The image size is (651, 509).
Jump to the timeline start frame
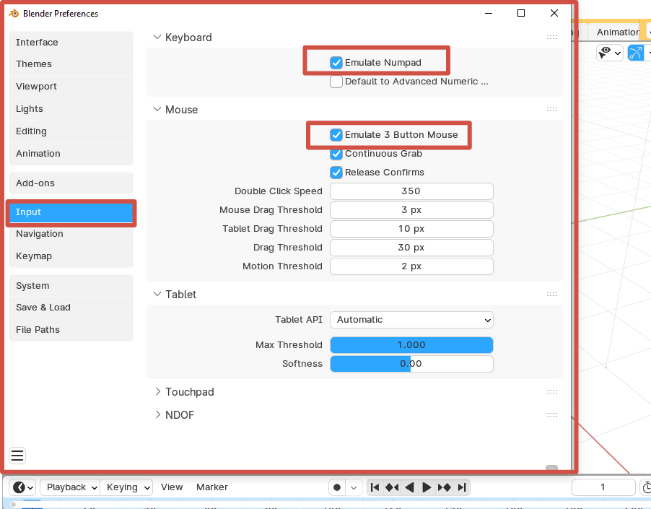tap(375, 487)
